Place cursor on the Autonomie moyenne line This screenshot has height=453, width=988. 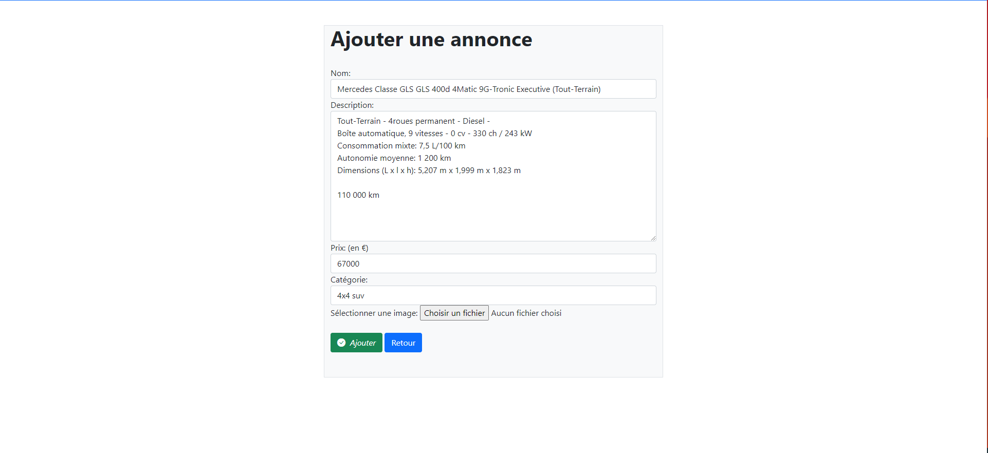coord(394,158)
